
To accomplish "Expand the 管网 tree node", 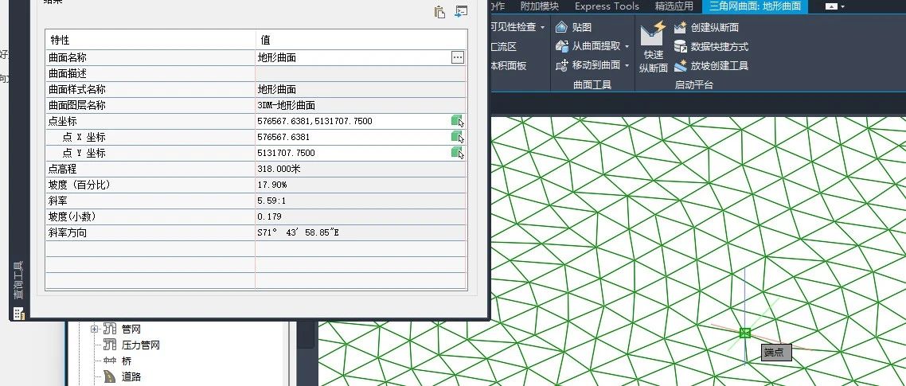I will (94, 329).
